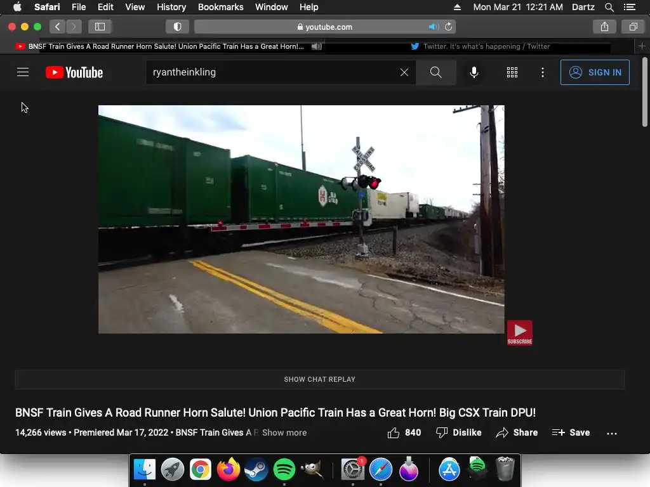Image resolution: width=650 pixels, height=487 pixels.
Task: Open Spotlight search in the menu bar
Action: click(x=609, y=7)
